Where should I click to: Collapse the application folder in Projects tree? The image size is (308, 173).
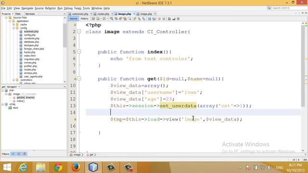(x=10, y=21)
